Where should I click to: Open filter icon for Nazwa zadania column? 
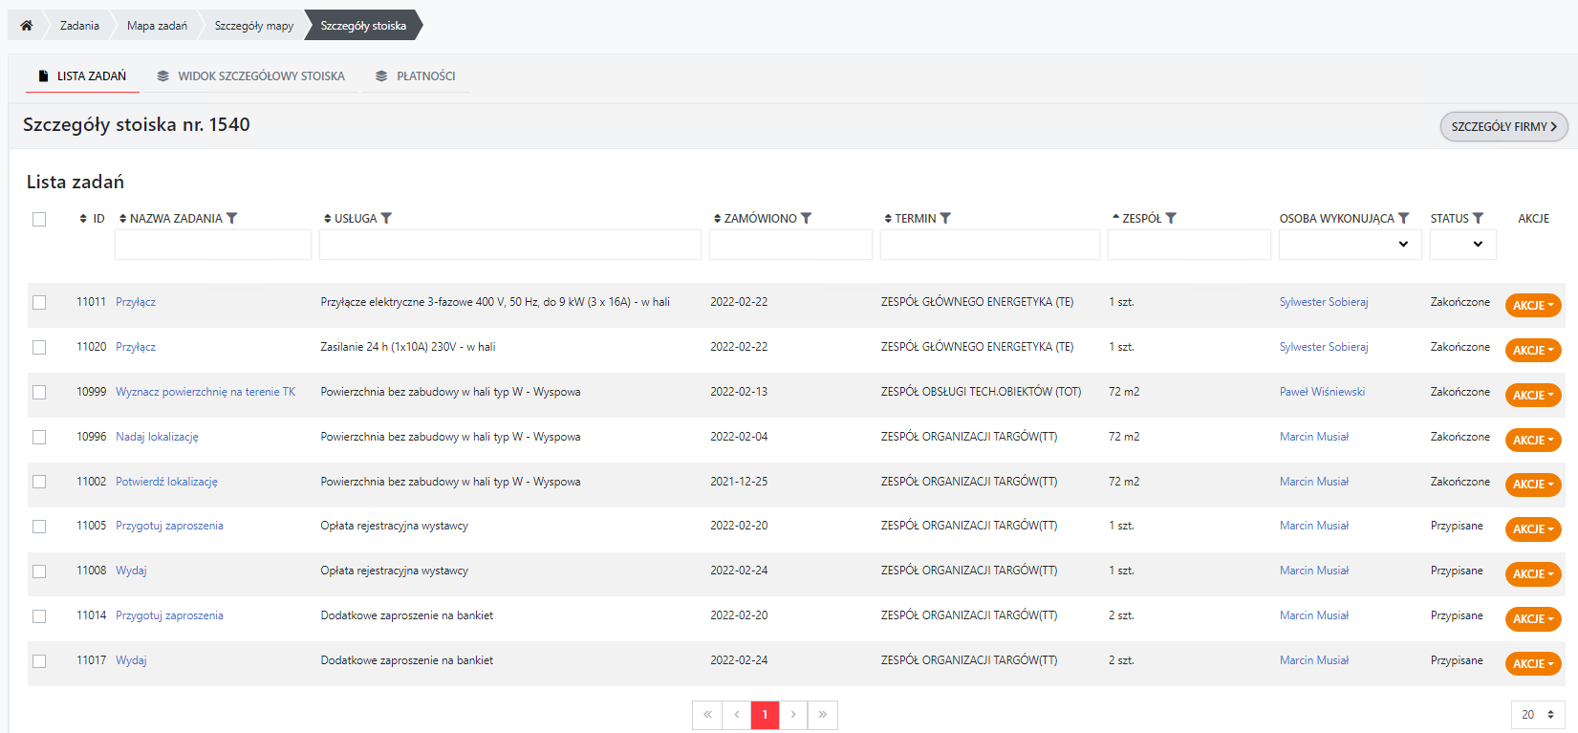232,219
